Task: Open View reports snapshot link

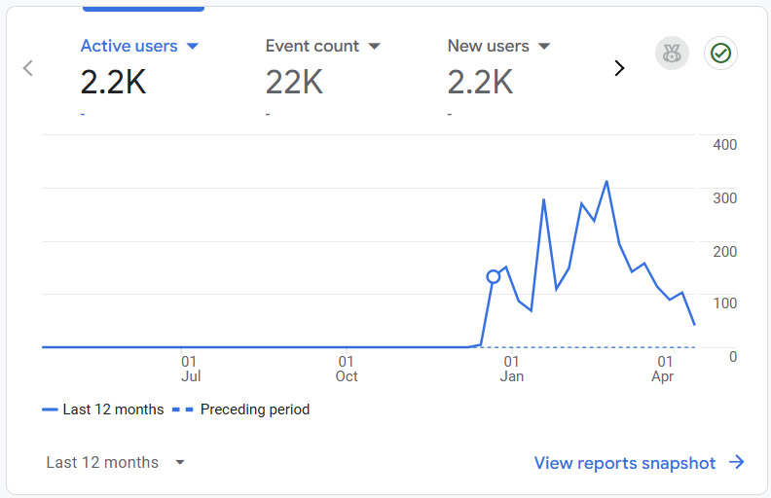Action: 625,463
